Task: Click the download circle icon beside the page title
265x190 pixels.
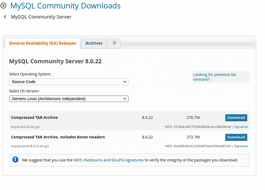Action: (4, 6)
